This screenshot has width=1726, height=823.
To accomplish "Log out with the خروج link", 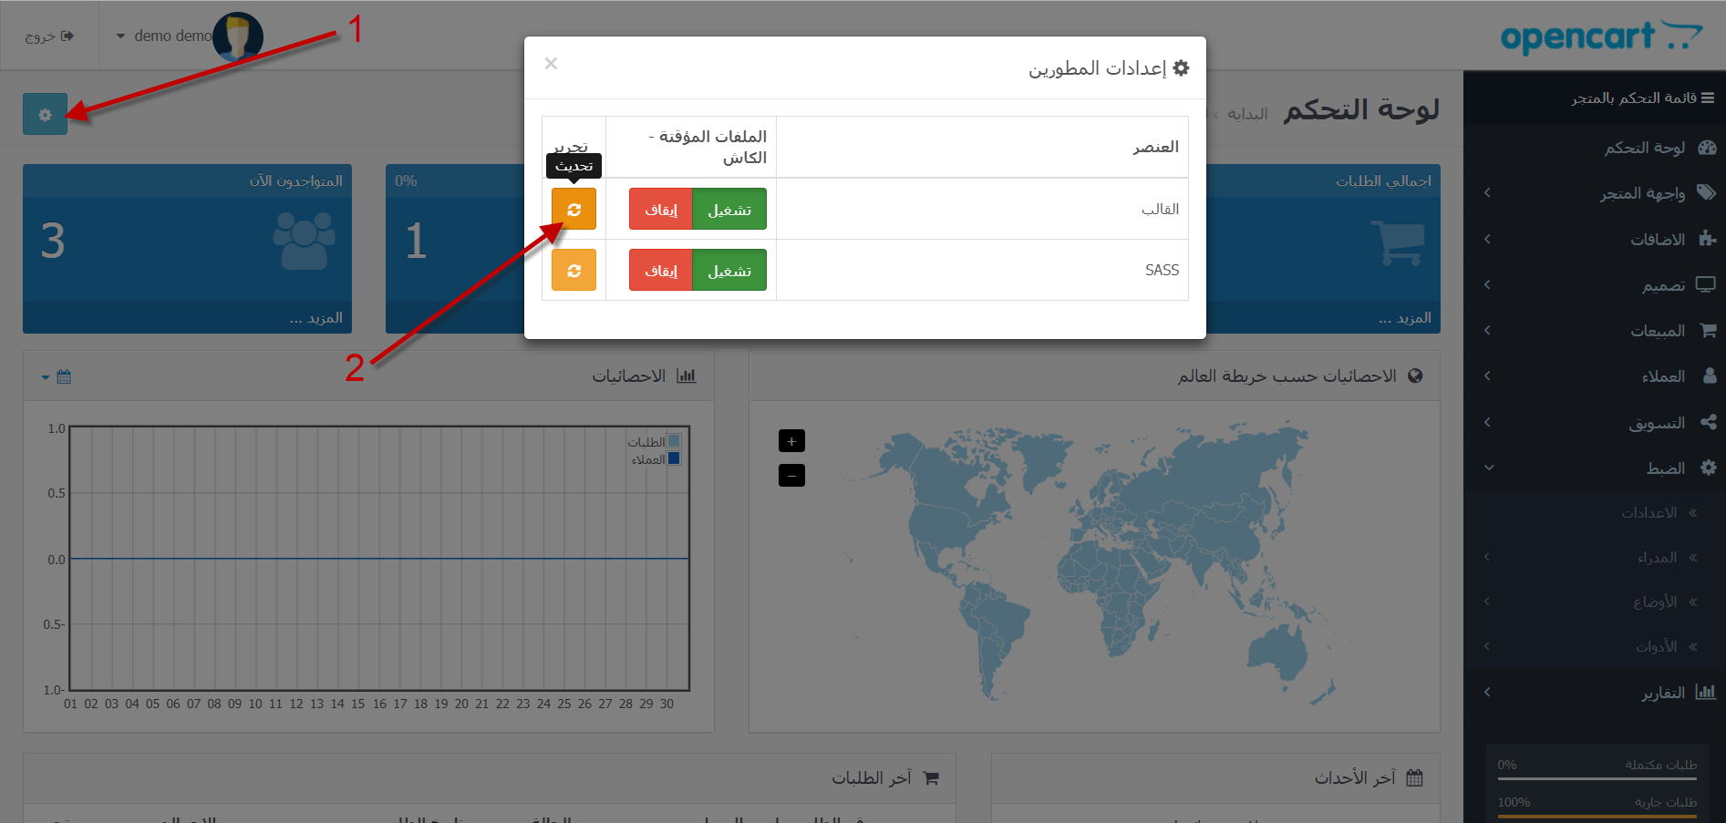I will point(49,36).
